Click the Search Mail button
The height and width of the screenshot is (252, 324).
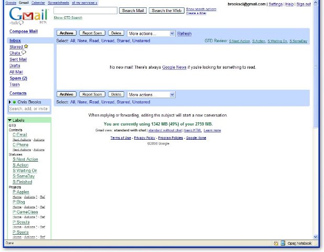133,10
